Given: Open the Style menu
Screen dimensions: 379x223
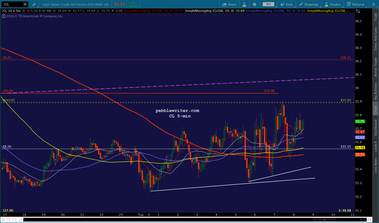Looking at the screenshot, I should 287,4.
